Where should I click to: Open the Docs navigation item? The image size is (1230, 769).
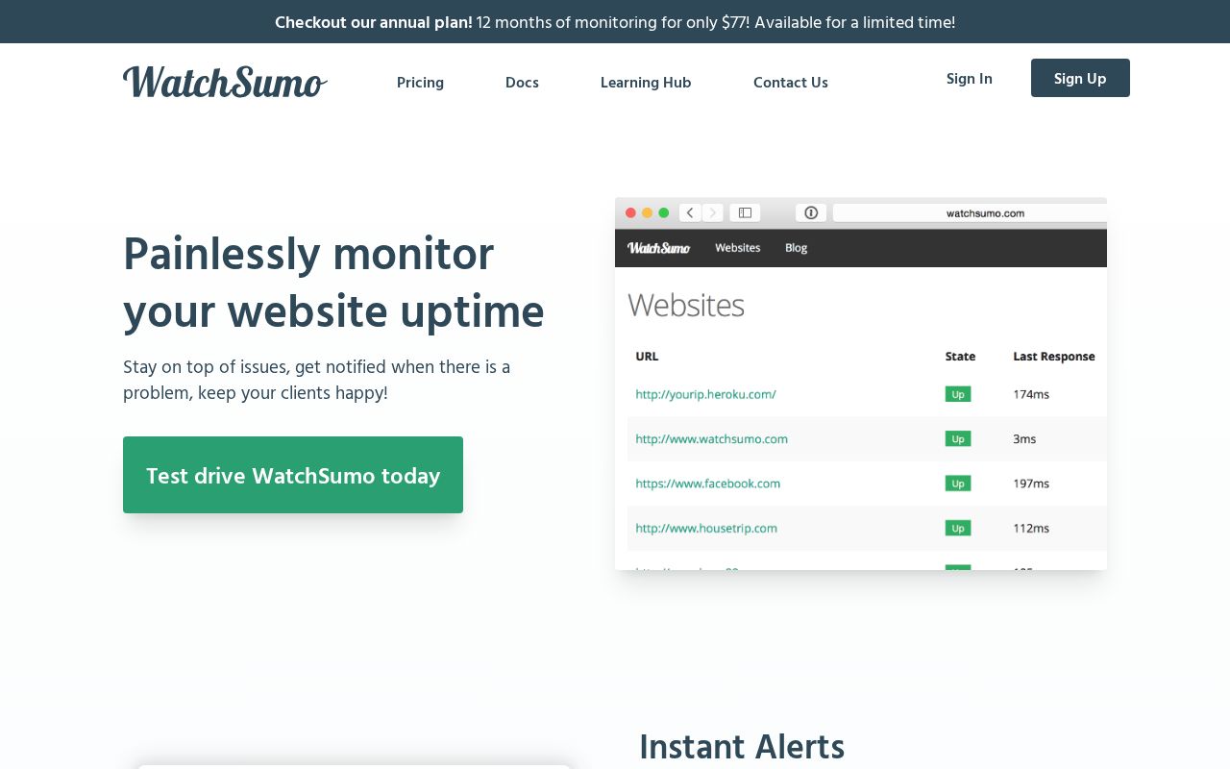(522, 83)
